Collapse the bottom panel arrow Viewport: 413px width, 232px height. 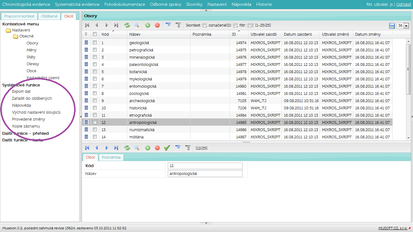point(206,223)
